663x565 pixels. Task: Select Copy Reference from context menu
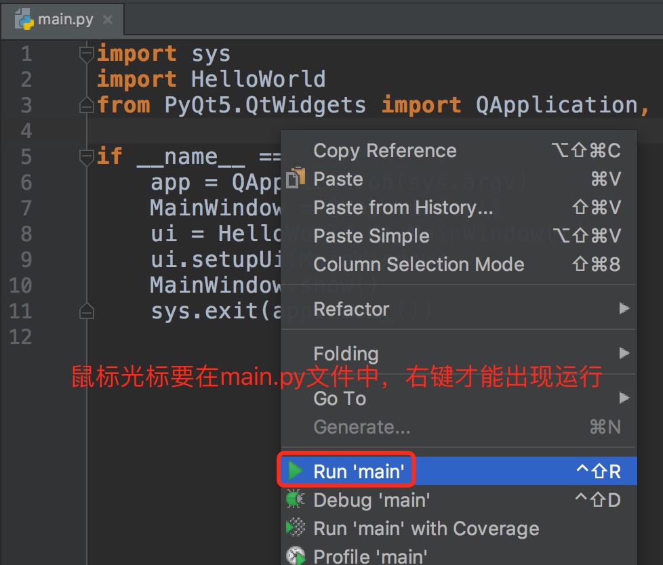click(384, 150)
